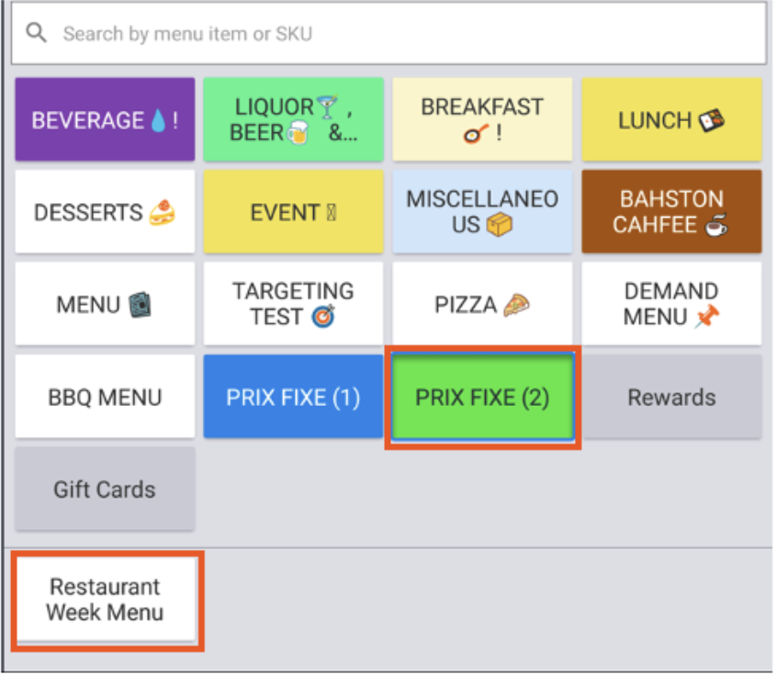Open the BAHSTON CAHFEE coffee tile
The width and height of the screenshot is (777, 674).
671,212
